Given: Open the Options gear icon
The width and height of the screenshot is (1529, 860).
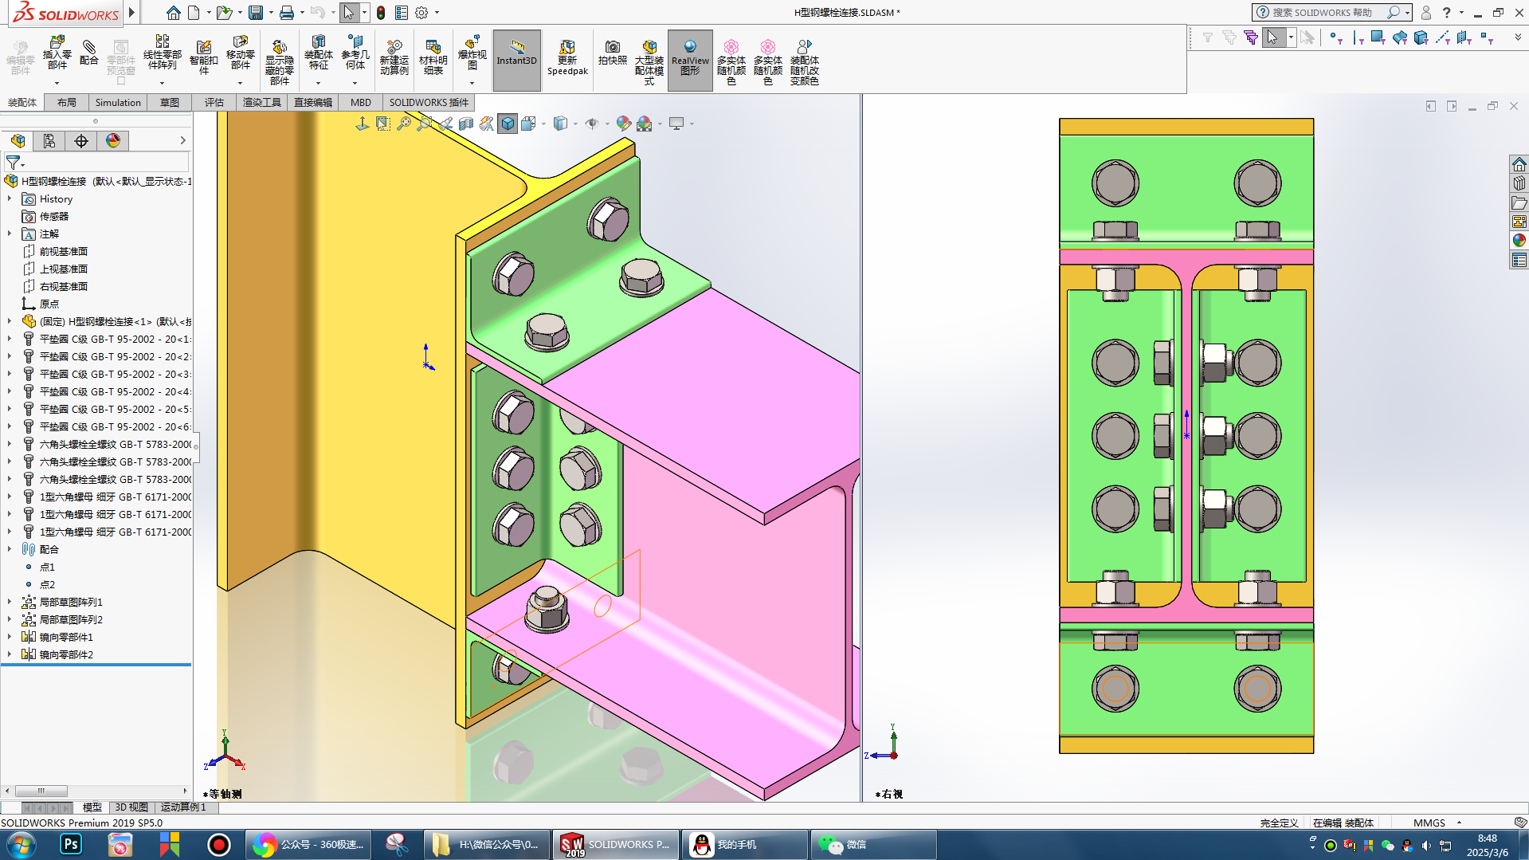Looking at the screenshot, I should click(x=421, y=13).
